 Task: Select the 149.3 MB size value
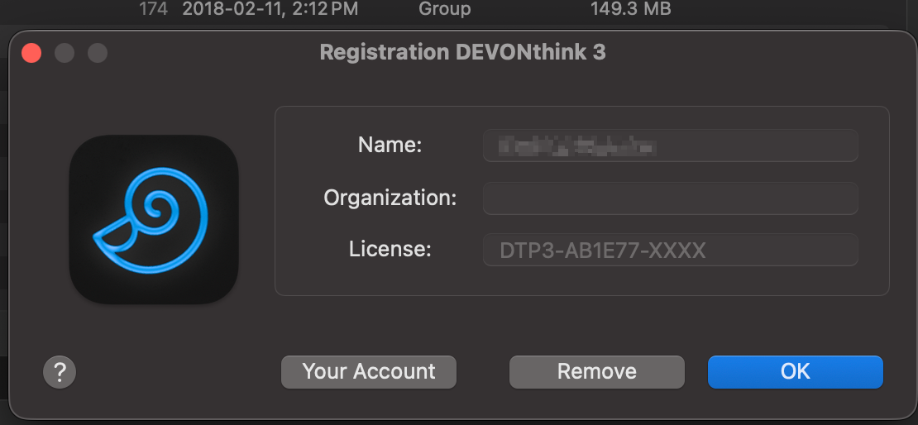pyautogui.click(x=630, y=10)
